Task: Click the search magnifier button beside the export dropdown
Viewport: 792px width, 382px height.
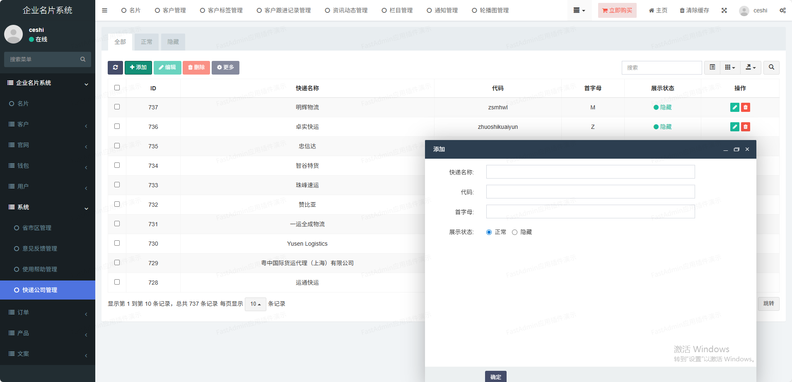Action: [x=771, y=68]
